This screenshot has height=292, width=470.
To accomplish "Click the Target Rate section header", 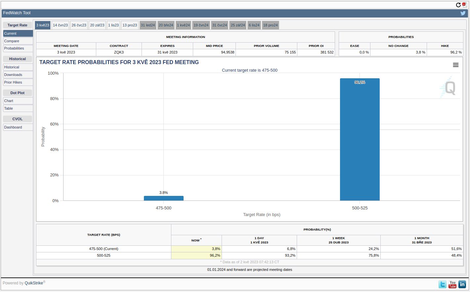I will point(18,25).
